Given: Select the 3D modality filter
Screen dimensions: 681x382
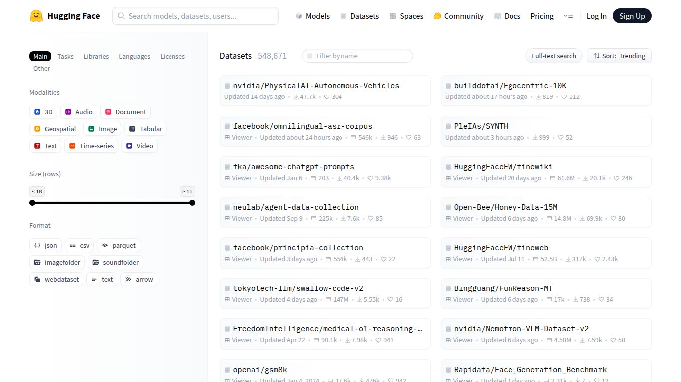Looking at the screenshot, I should [43, 112].
